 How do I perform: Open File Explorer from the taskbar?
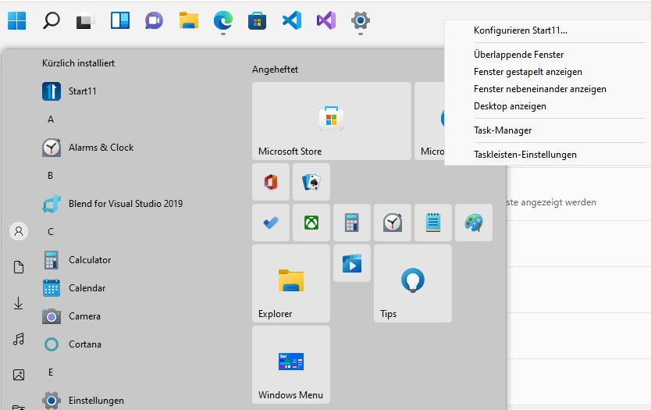click(188, 20)
